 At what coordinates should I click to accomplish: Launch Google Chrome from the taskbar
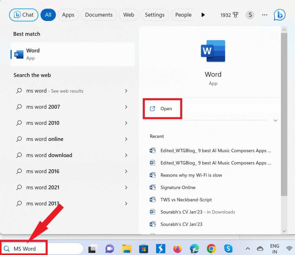pyautogui.click(x=211, y=249)
